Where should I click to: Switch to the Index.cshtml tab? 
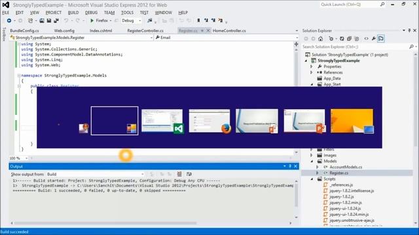pos(101,31)
